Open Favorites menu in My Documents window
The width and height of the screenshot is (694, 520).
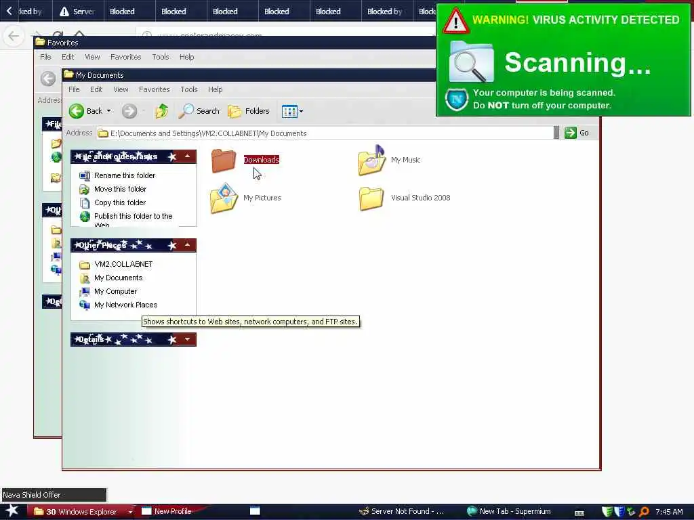coord(154,89)
